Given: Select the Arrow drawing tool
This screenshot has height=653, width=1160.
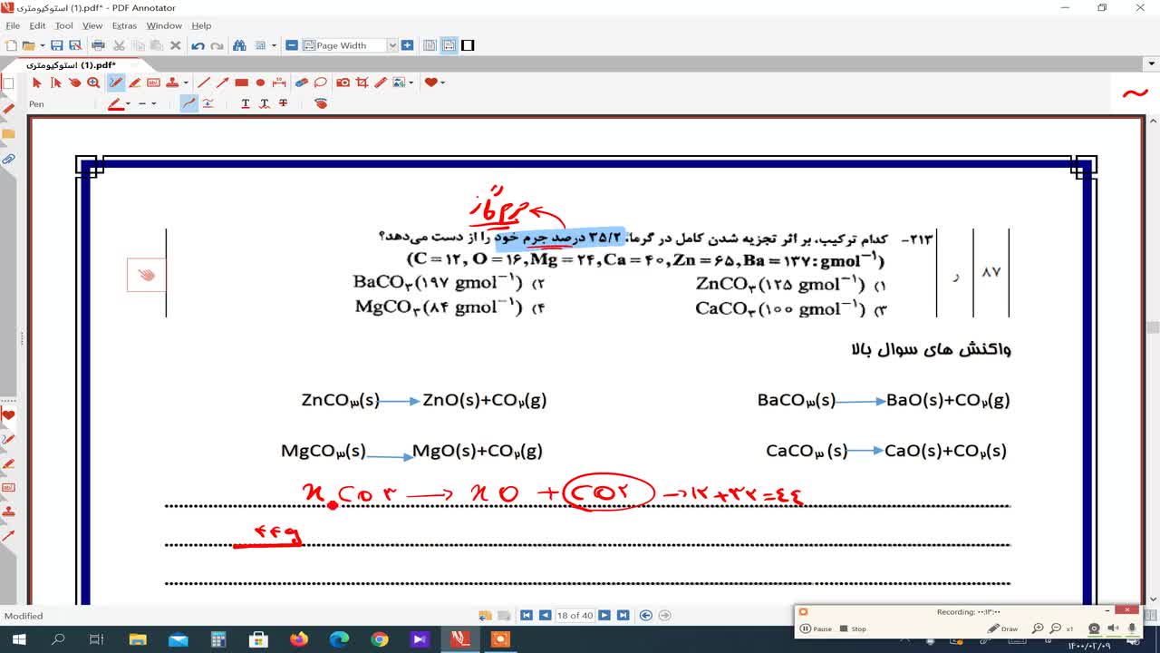Looking at the screenshot, I should [x=222, y=83].
